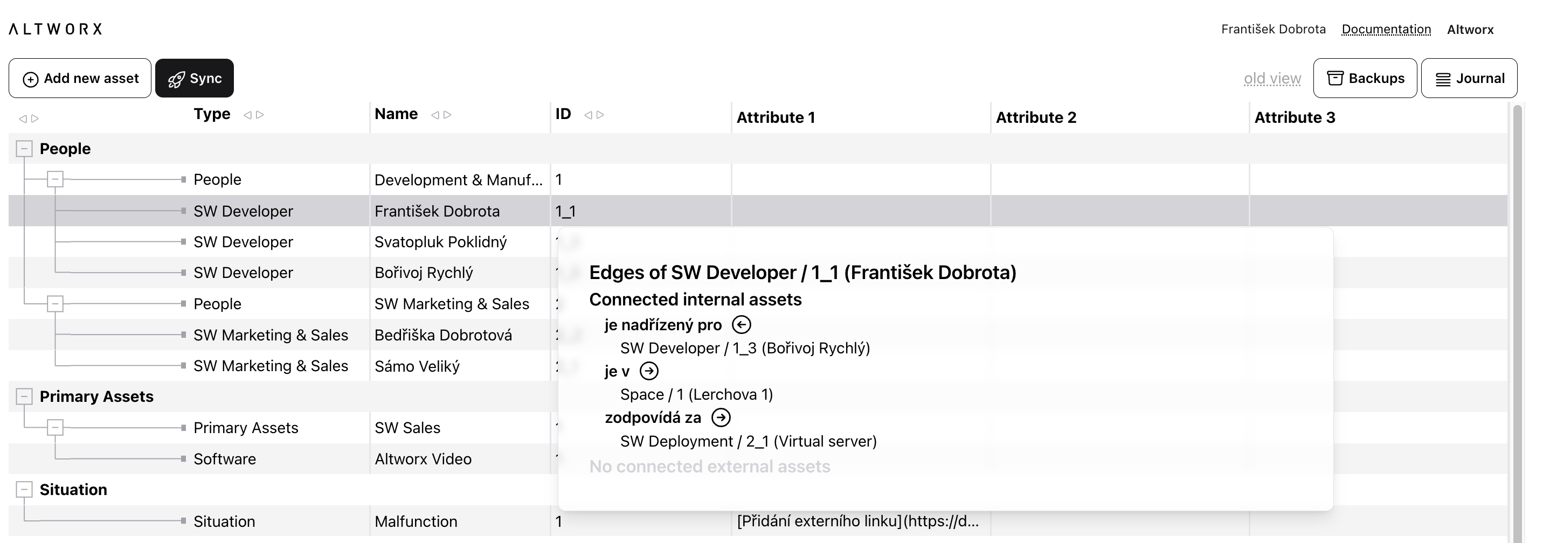Viewport: 1550px width, 543px height.
Task: Click the Backups archive box icon
Action: tap(1334, 79)
